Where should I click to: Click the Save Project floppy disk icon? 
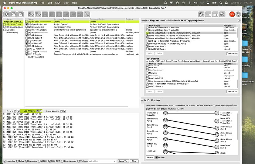tap(21, 14)
